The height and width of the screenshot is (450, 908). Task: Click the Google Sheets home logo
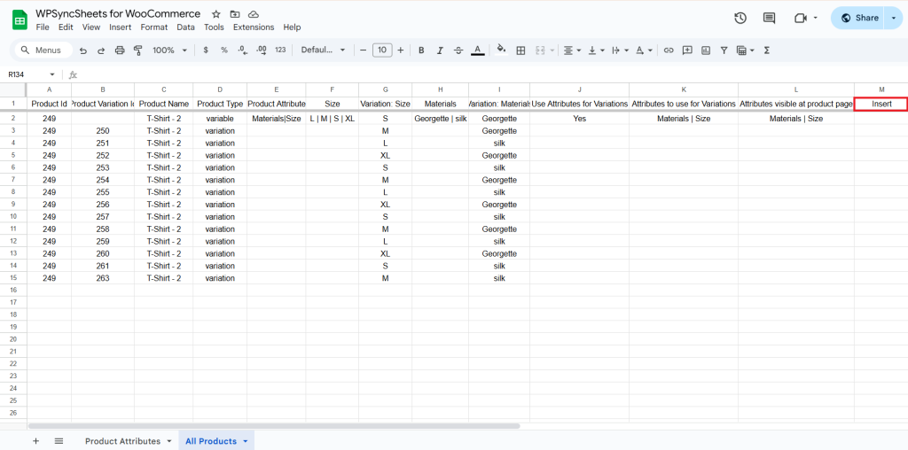click(20, 19)
